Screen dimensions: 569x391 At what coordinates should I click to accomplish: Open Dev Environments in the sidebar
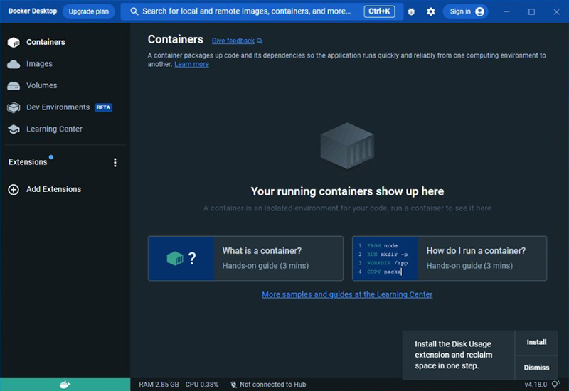pos(58,107)
